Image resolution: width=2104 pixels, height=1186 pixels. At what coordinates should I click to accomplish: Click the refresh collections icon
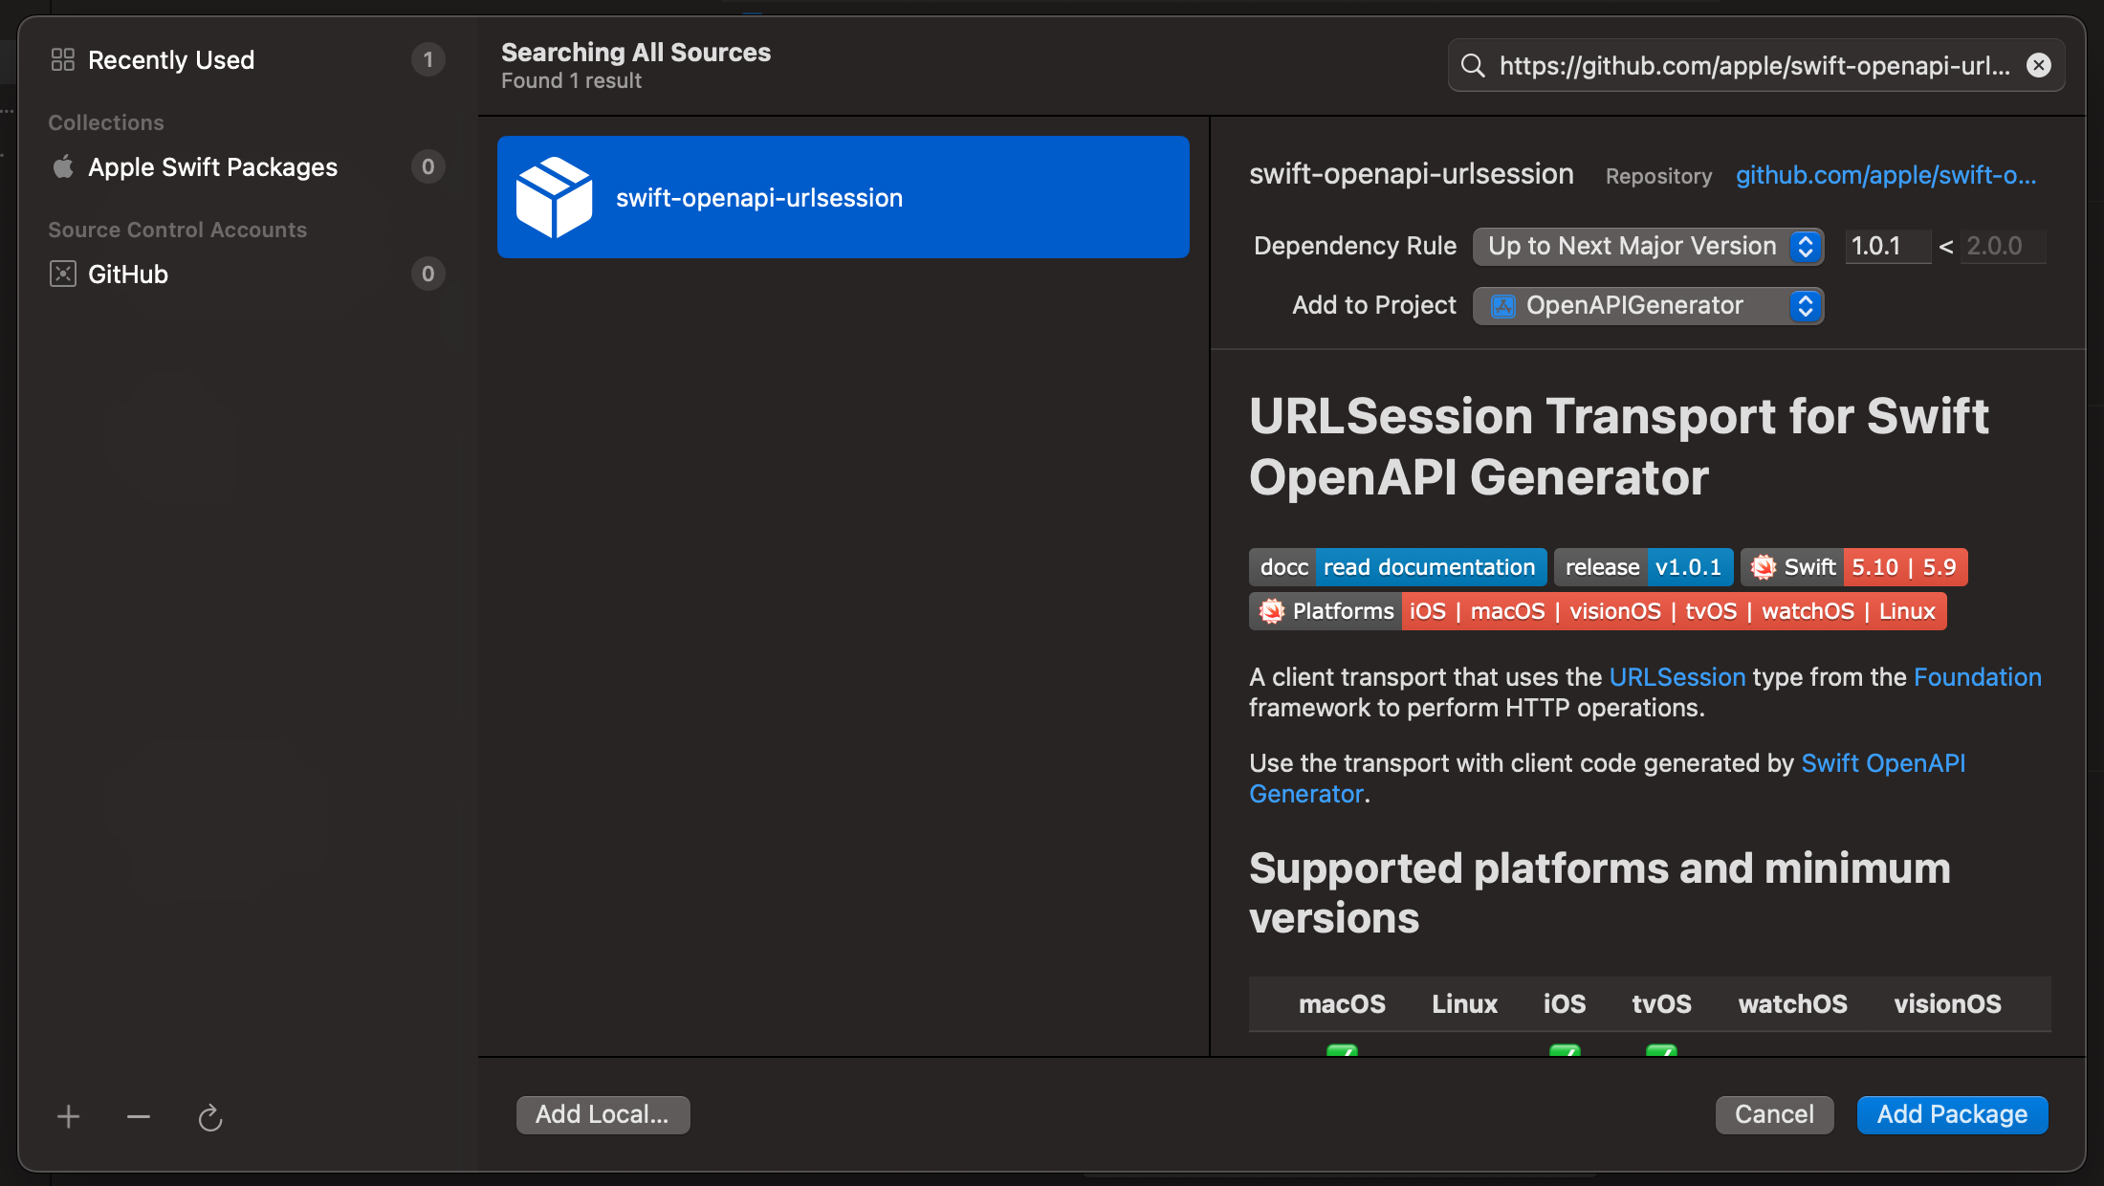pos(210,1117)
